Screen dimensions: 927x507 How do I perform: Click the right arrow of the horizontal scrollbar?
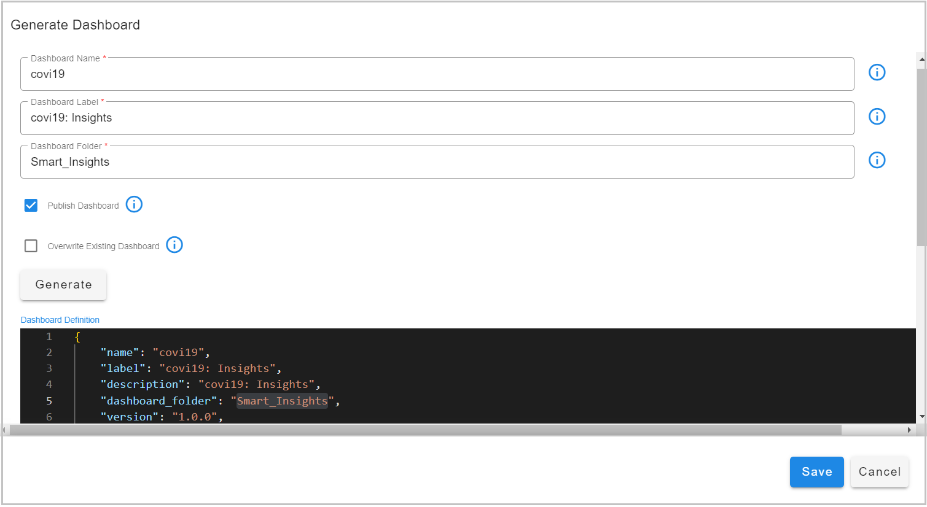click(909, 430)
